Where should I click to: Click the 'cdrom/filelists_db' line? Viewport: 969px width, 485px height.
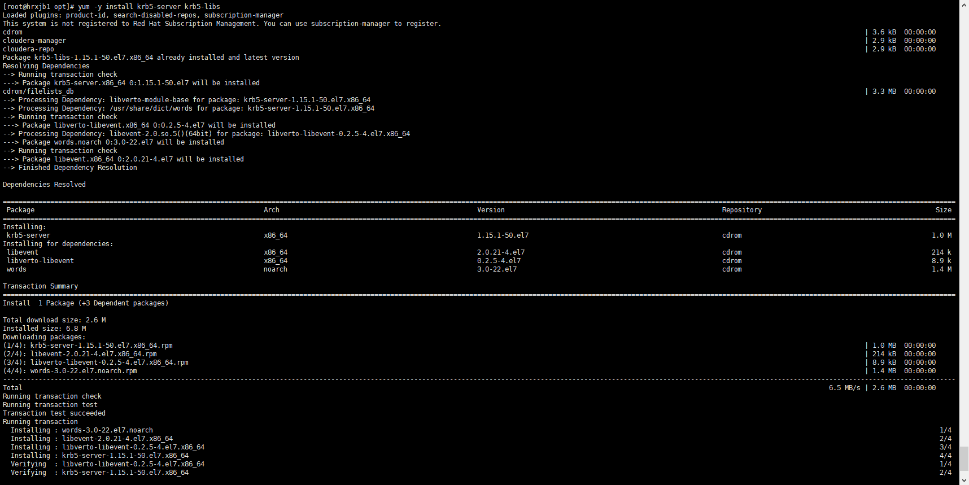coord(38,91)
